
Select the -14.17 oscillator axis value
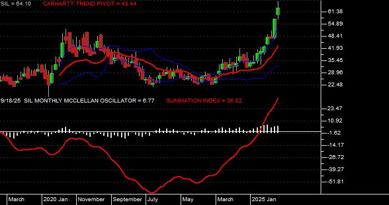pos(335,145)
